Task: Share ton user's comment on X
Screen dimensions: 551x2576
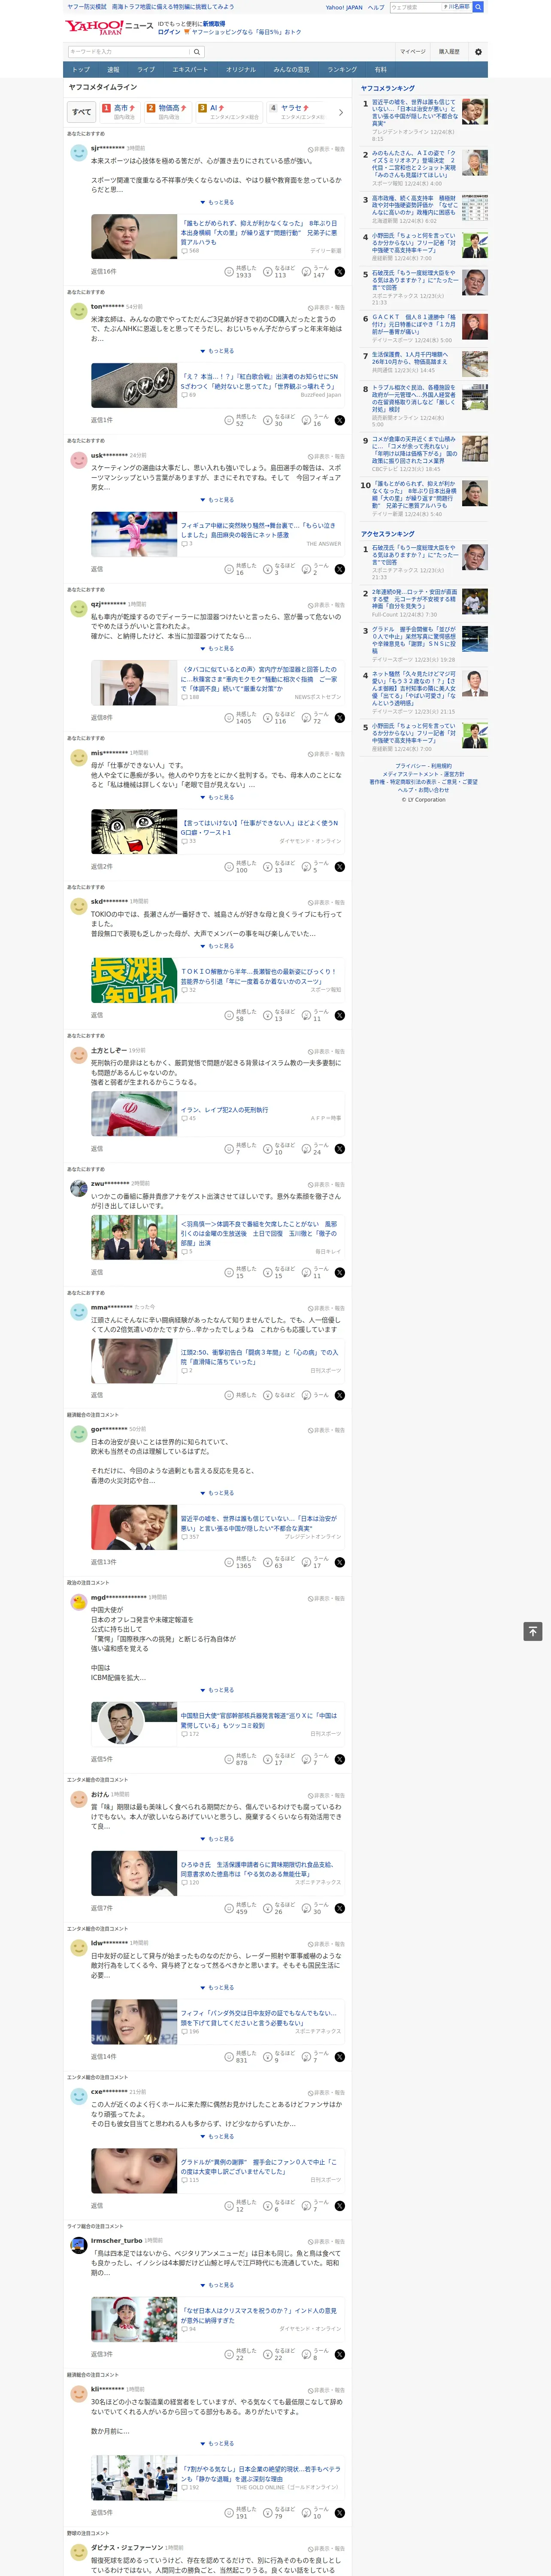Action: point(340,420)
